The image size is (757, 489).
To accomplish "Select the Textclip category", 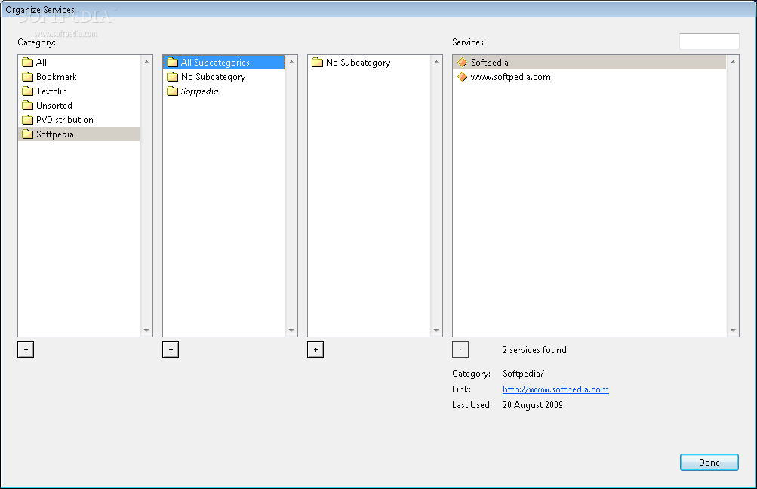I will (78, 91).
